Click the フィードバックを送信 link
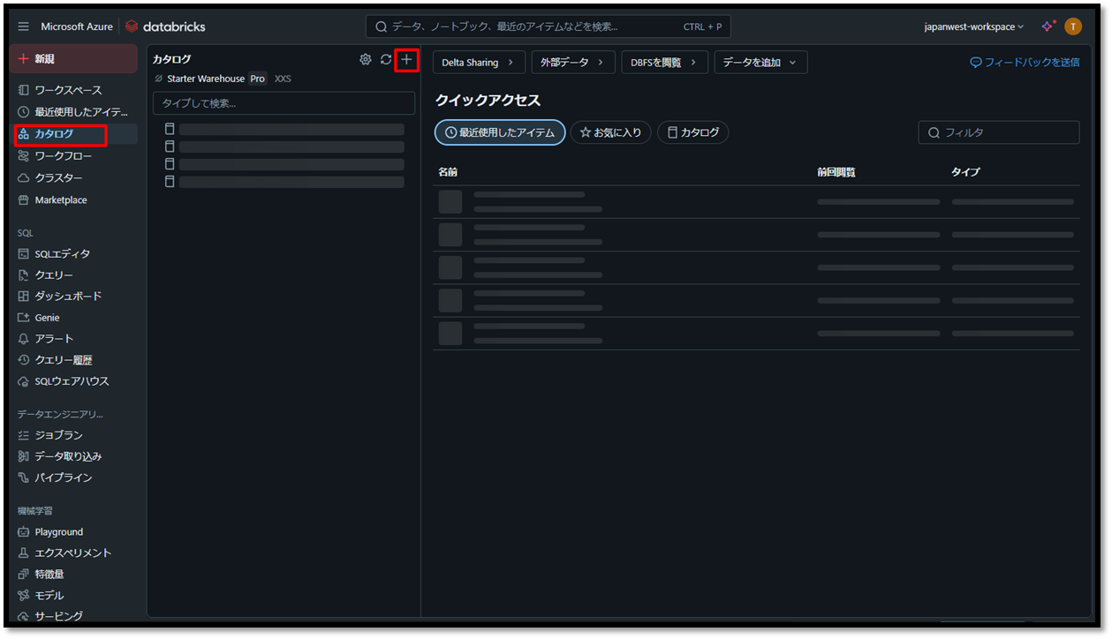This screenshot has width=1112, height=639. [1025, 63]
